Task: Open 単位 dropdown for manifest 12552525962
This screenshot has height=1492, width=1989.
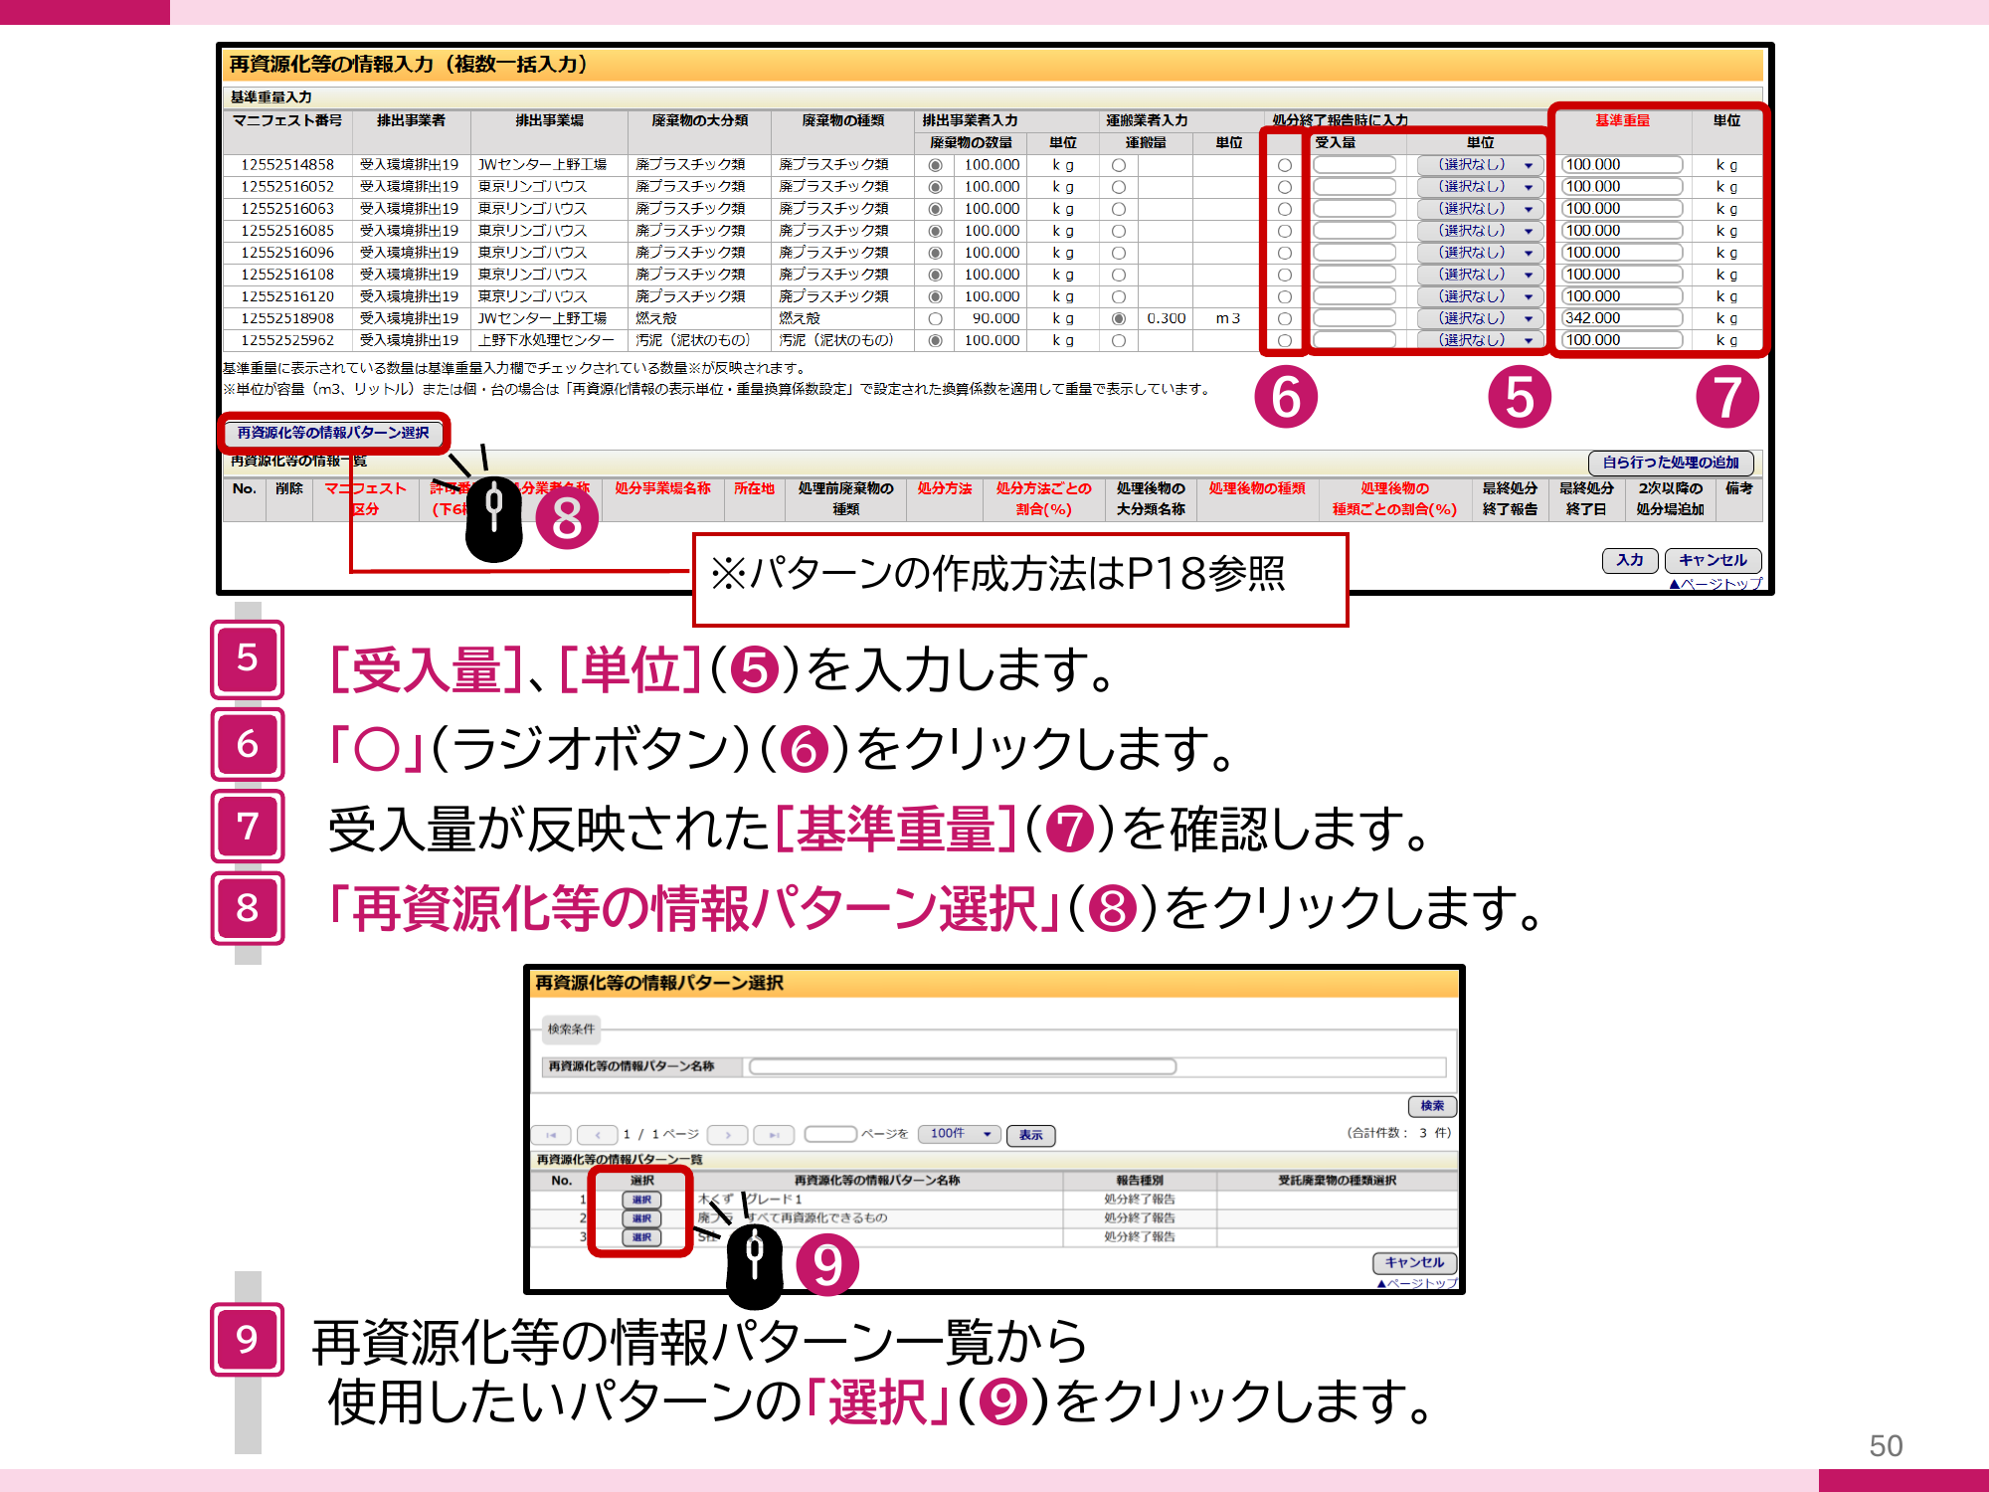Action: (1480, 340)
